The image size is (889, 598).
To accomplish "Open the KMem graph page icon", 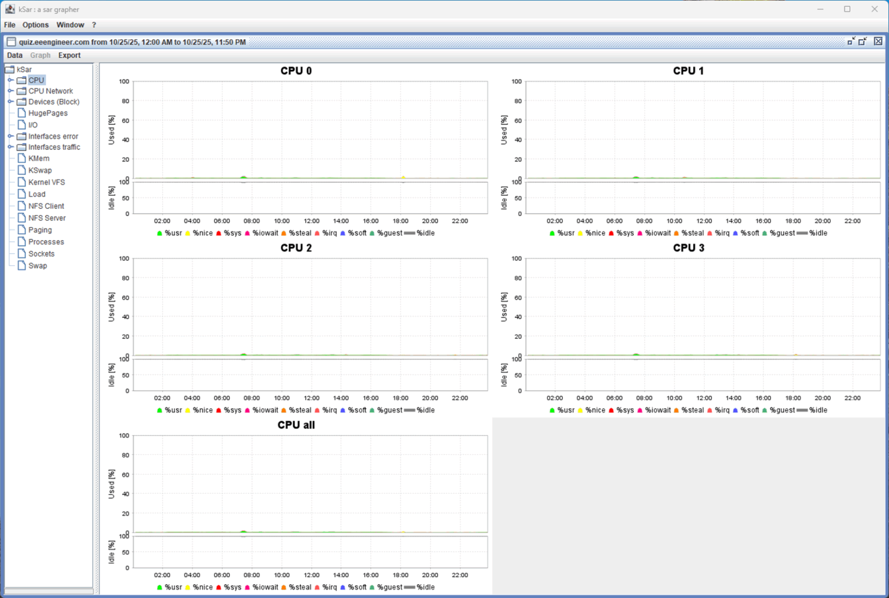I will click(22, 158).
